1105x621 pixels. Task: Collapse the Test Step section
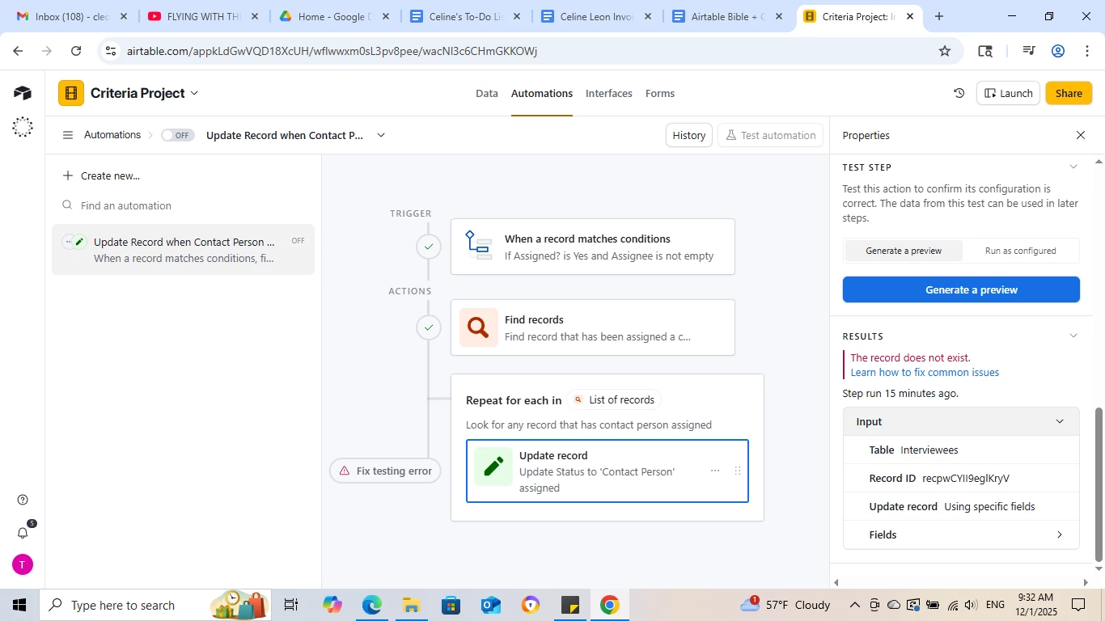pyautogui.click(x=1073, y=167)
